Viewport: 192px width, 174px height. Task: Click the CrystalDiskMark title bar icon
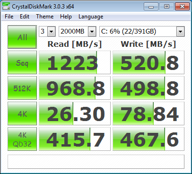(6, 6)
